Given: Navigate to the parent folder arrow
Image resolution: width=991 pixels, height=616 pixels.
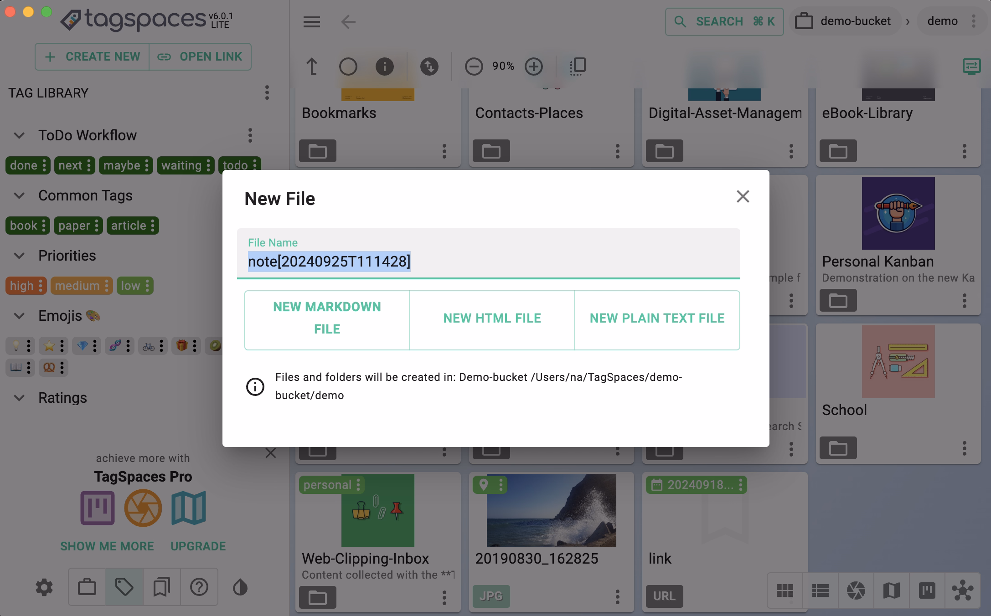Looking at the screenshot, I should tap(312, 67).
